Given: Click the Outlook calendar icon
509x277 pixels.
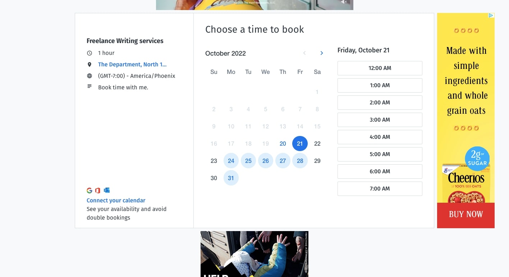Looking at the screenshot, I should pyautogui.click(x=106, y=191).
